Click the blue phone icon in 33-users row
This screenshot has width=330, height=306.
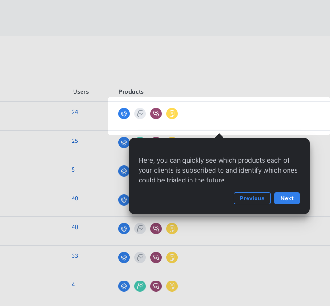click(124, 257)
